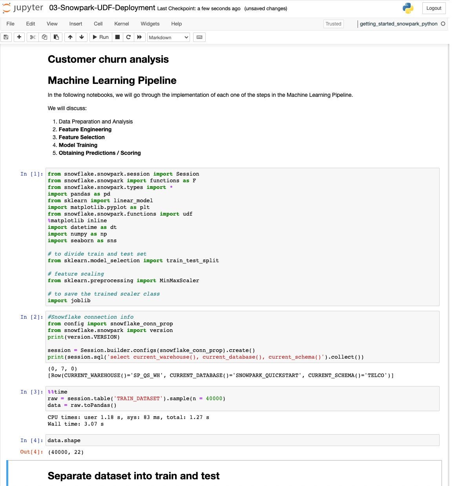Restart the kernel with circular arrow
471x486 pixels.
[x=128, y=37]
